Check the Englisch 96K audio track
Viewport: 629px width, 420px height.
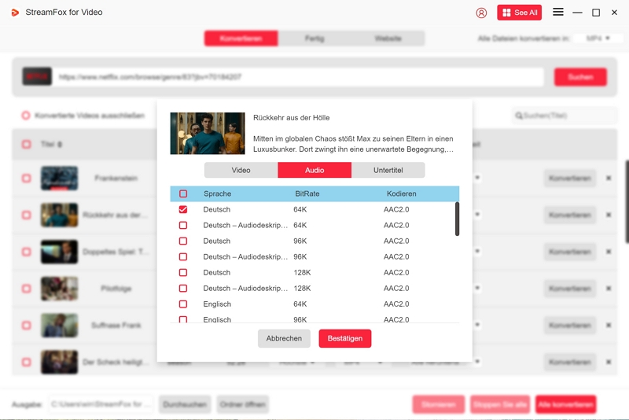click(x=183, y=319)
